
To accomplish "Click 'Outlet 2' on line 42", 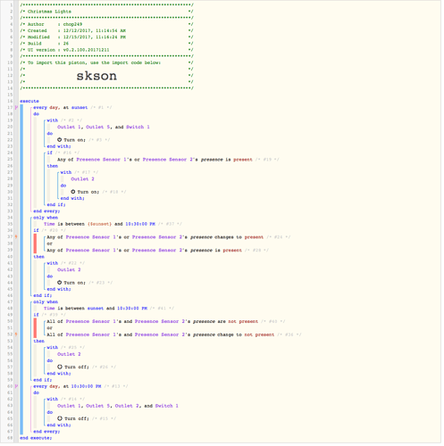I will [x=69, y=269].
